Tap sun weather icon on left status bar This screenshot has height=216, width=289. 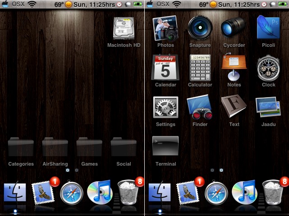[69, 4]
